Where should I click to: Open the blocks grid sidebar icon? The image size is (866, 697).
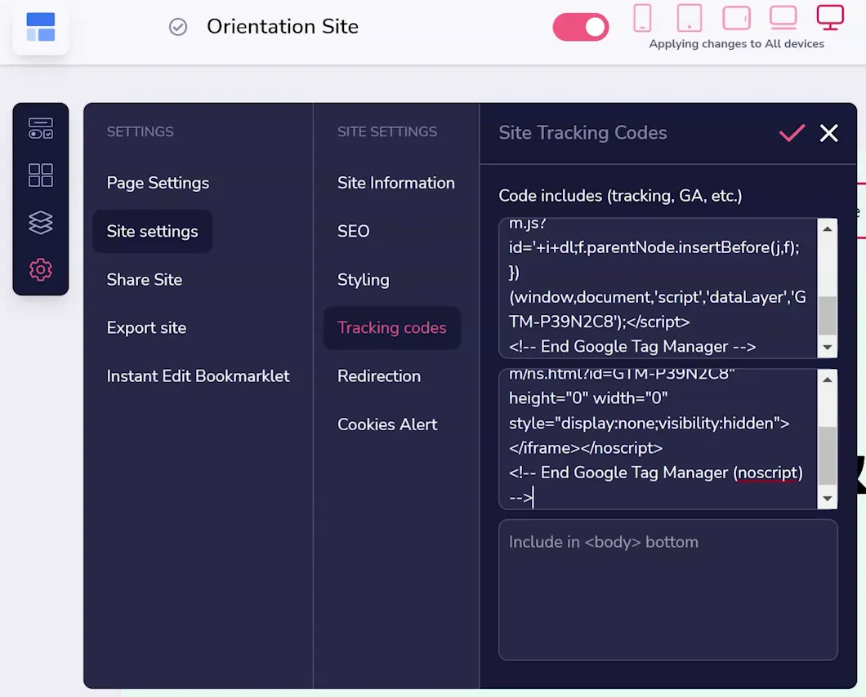coord(41,175)
